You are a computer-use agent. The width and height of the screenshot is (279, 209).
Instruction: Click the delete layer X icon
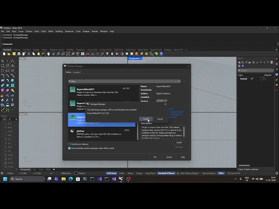[246, 62]
